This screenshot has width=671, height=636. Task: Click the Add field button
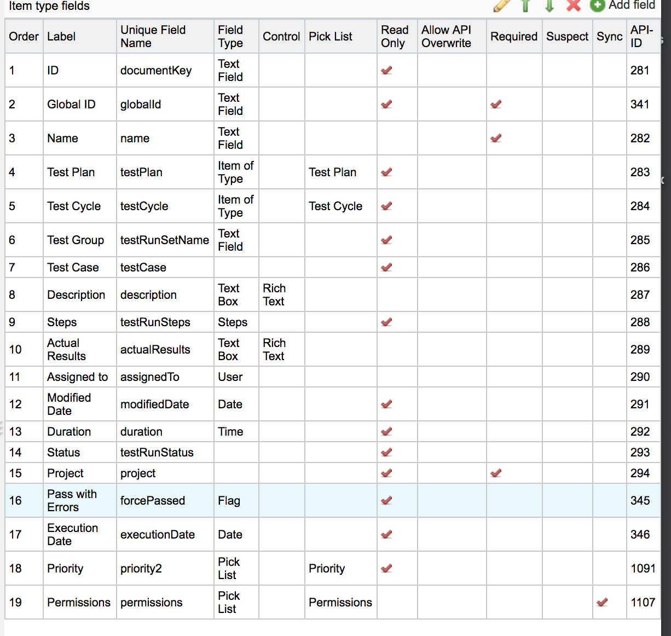(x=622, y=5)
